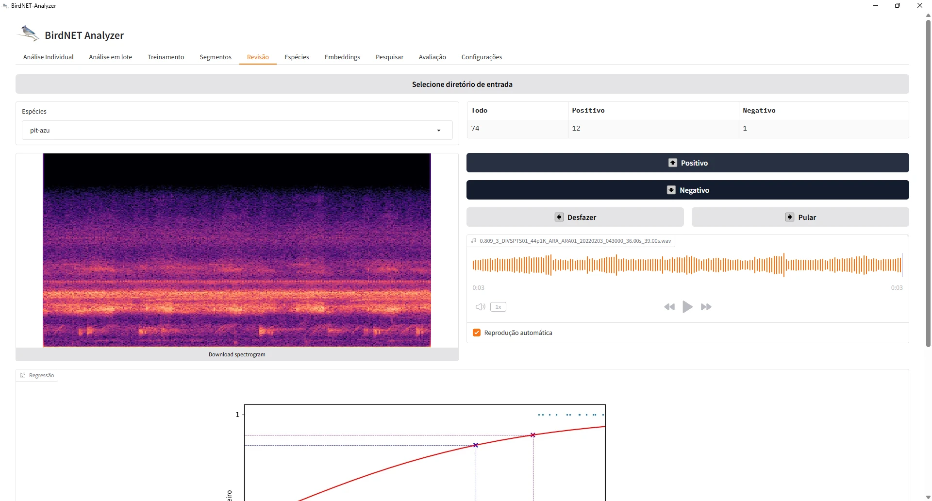Open the Embeddings tab
The width and height of the screenshot is (932, 501).
click(x=342, y=57)
